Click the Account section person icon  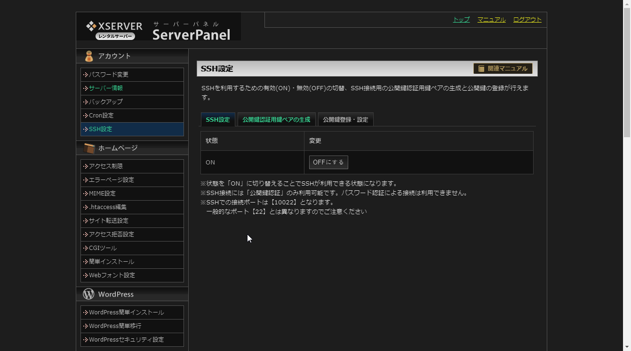[x=88, y=56]
